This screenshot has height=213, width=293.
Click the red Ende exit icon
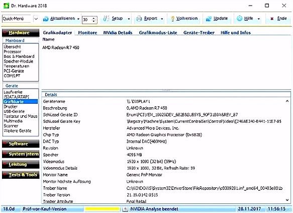(x=272, y=19)
